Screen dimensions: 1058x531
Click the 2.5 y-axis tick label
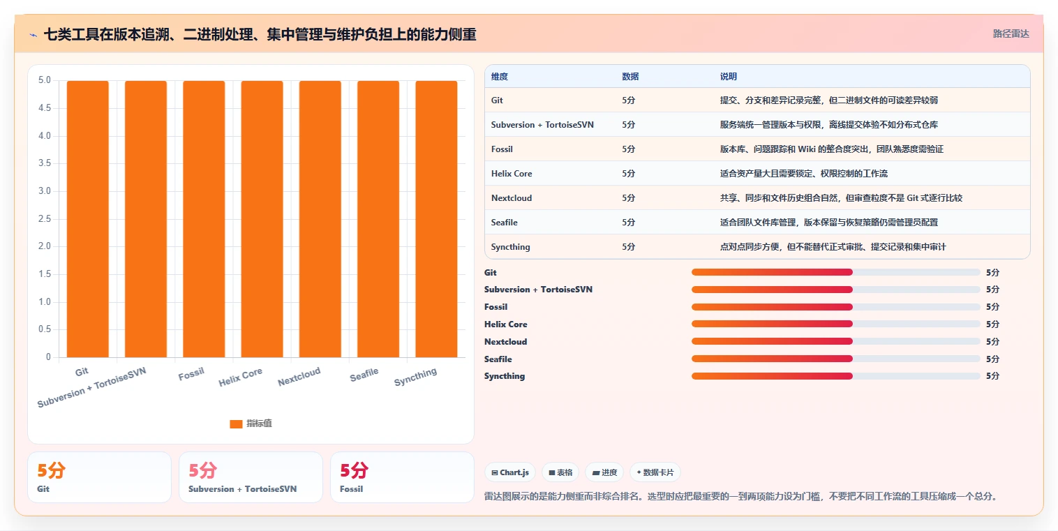(45, 219)
